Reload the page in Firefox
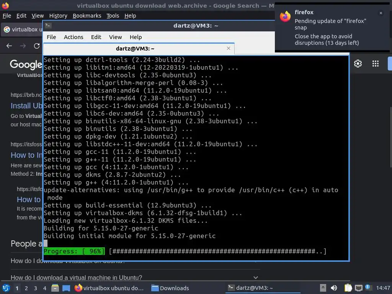Screen dimensions: 392x294 [x=37, y=46]
